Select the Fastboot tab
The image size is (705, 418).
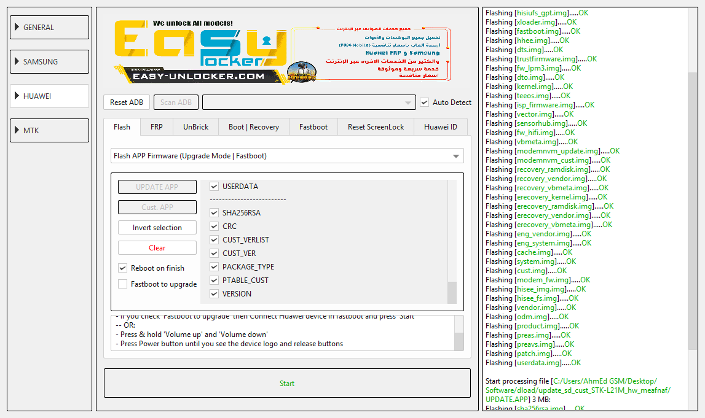[313, 127]
